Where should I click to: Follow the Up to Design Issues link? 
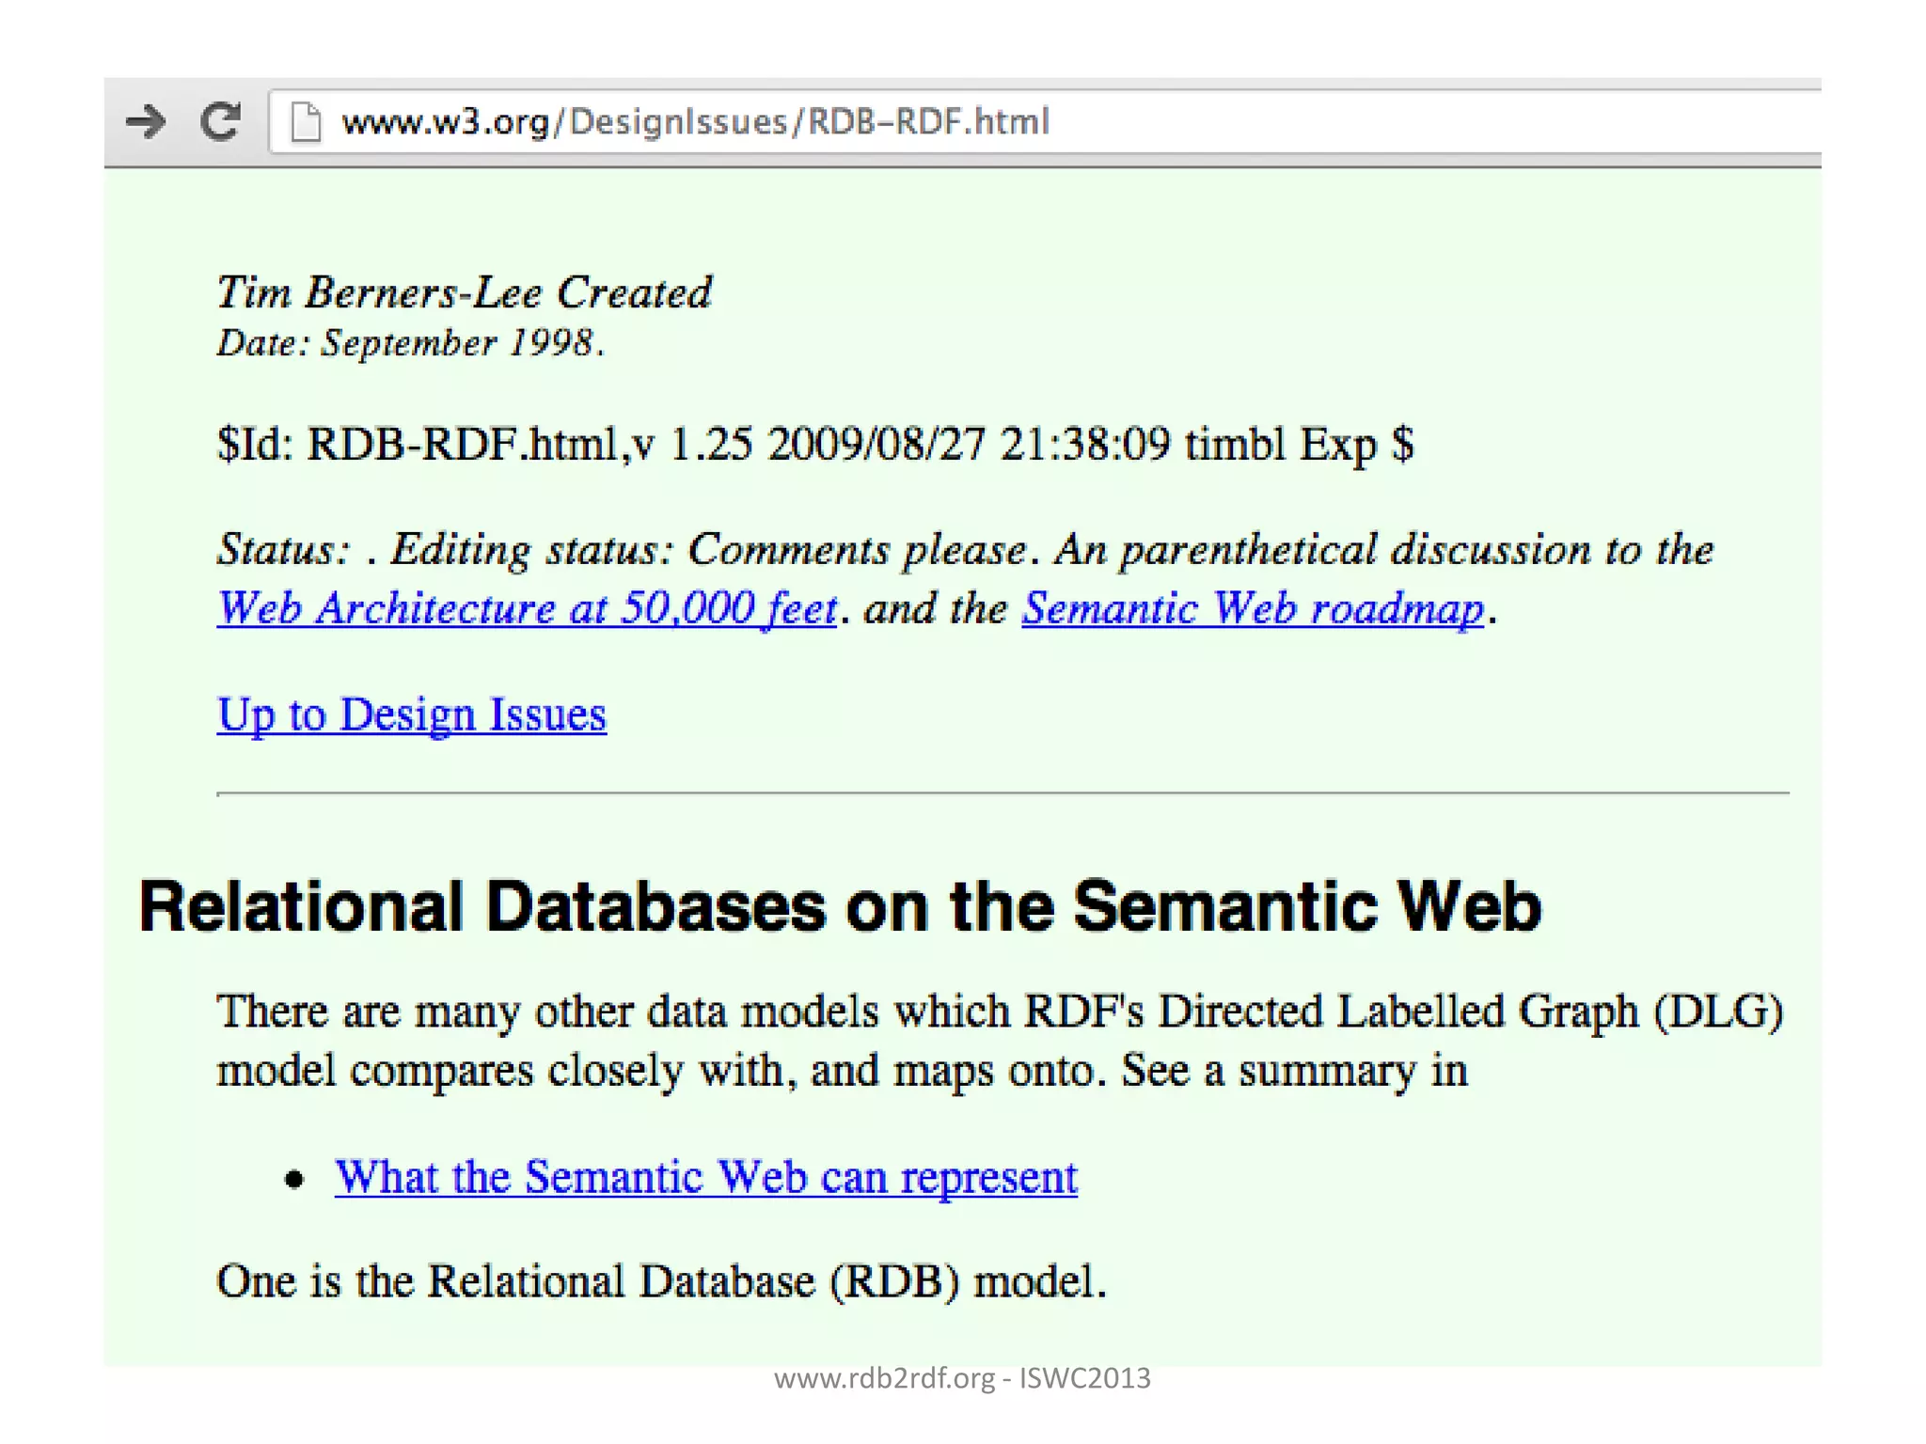click(x=411, y=714)
